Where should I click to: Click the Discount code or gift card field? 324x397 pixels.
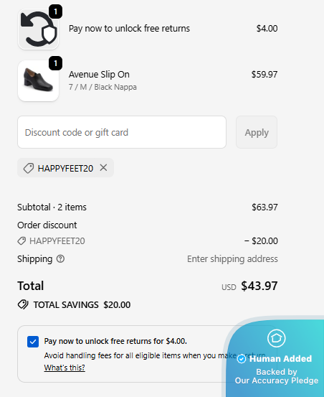[x=122, y=132]
